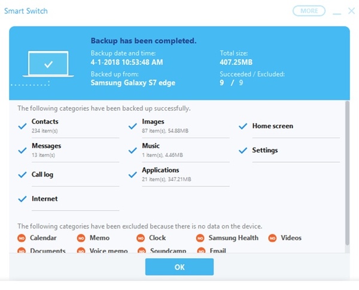This screenshot has height=290, width=359.
Task: Click the 'Backed up from:' label
Action: [114, 74]
